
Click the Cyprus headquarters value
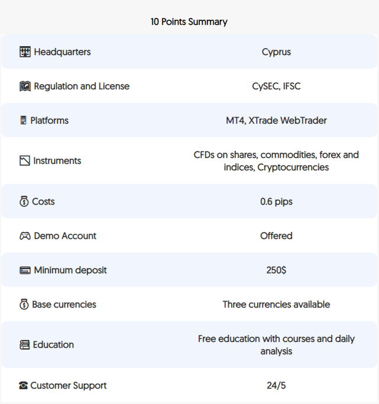276,52
